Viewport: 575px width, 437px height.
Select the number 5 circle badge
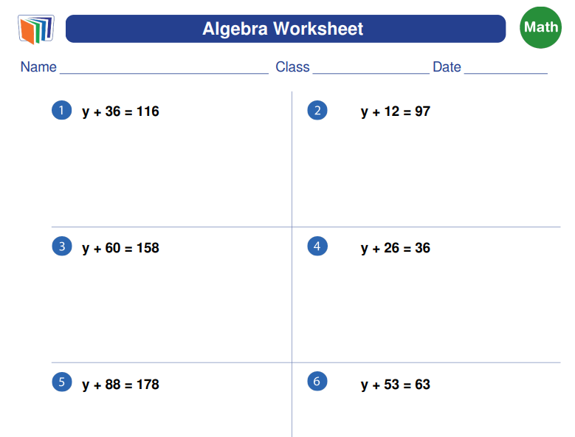[x=62, y=382]
